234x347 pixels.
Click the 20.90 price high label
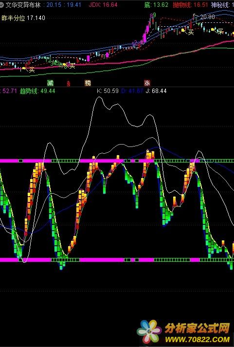click(207, 17)
